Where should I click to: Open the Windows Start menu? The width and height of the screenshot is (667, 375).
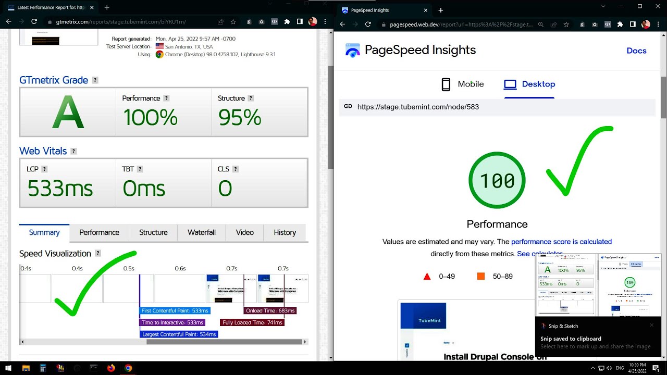point(8,368)
